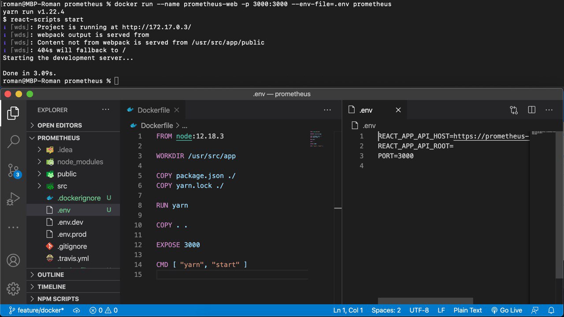
Task: Open Source Control with 3 changes
Action: [x=13, y=171]
